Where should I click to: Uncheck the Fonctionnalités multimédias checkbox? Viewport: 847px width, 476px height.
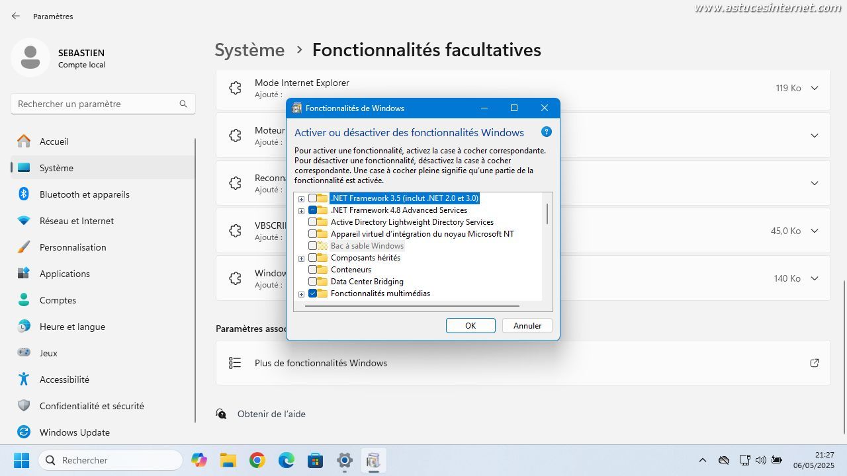click(x=312, y=294)
